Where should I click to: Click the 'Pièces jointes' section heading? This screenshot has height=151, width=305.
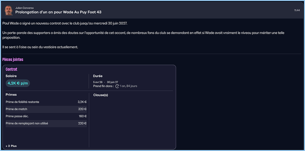[x=13, y=59]
